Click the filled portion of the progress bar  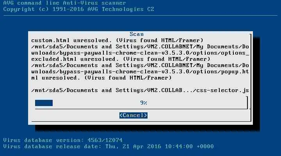pyautogui.click(x=44, y=103)
